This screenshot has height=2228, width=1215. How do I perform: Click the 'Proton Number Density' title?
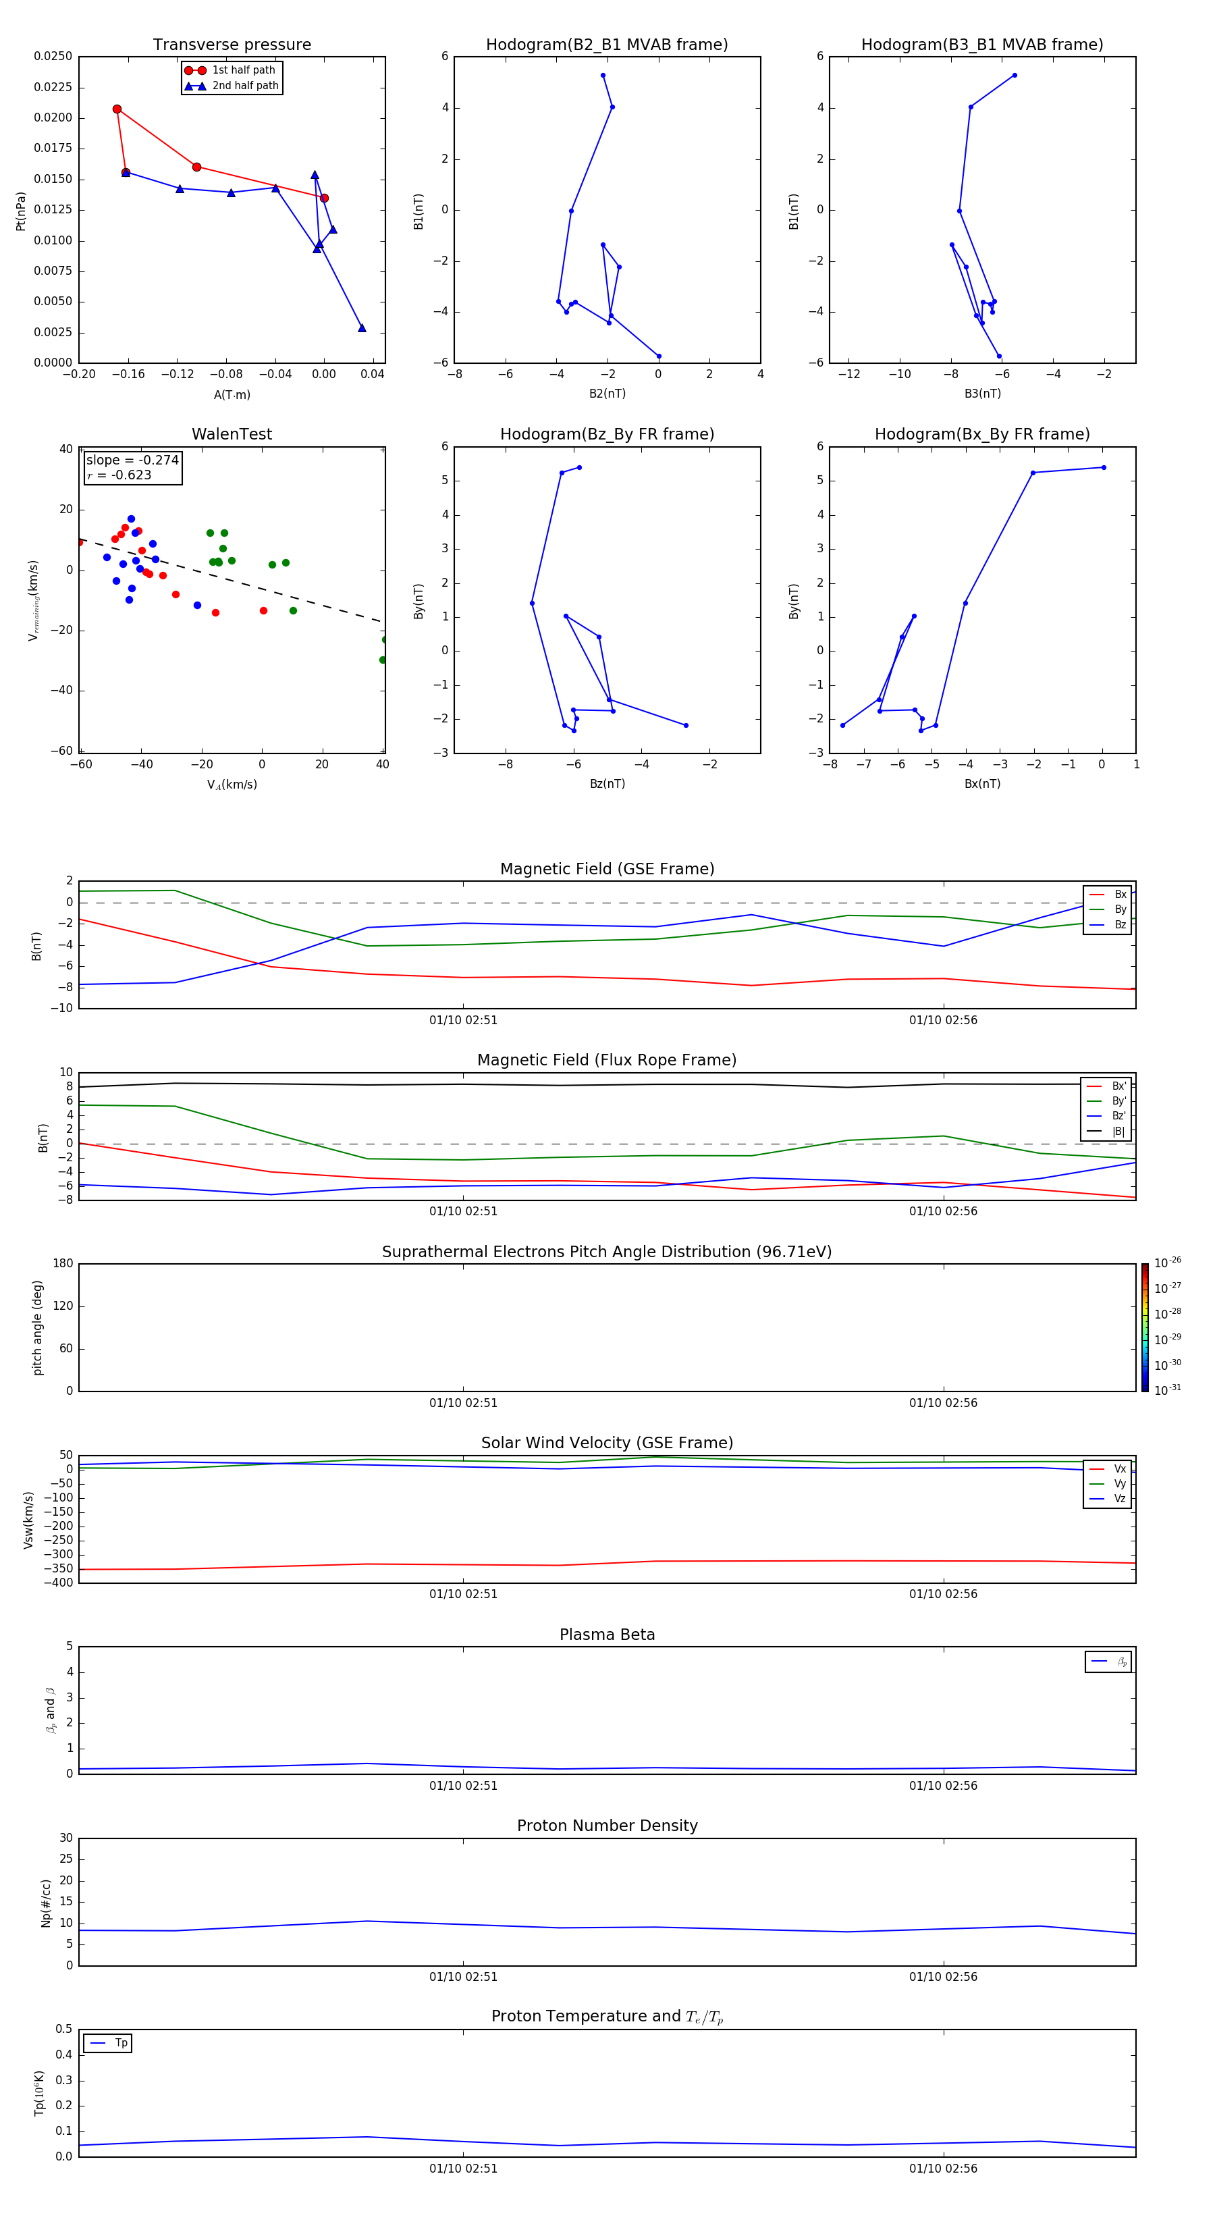[607, 1826]
